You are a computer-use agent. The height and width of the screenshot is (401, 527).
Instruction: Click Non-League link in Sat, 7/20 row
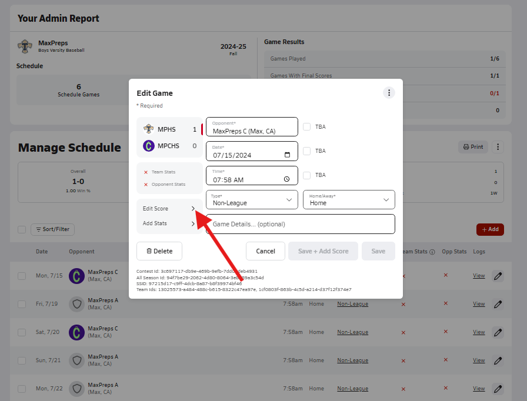pos(352,332)
